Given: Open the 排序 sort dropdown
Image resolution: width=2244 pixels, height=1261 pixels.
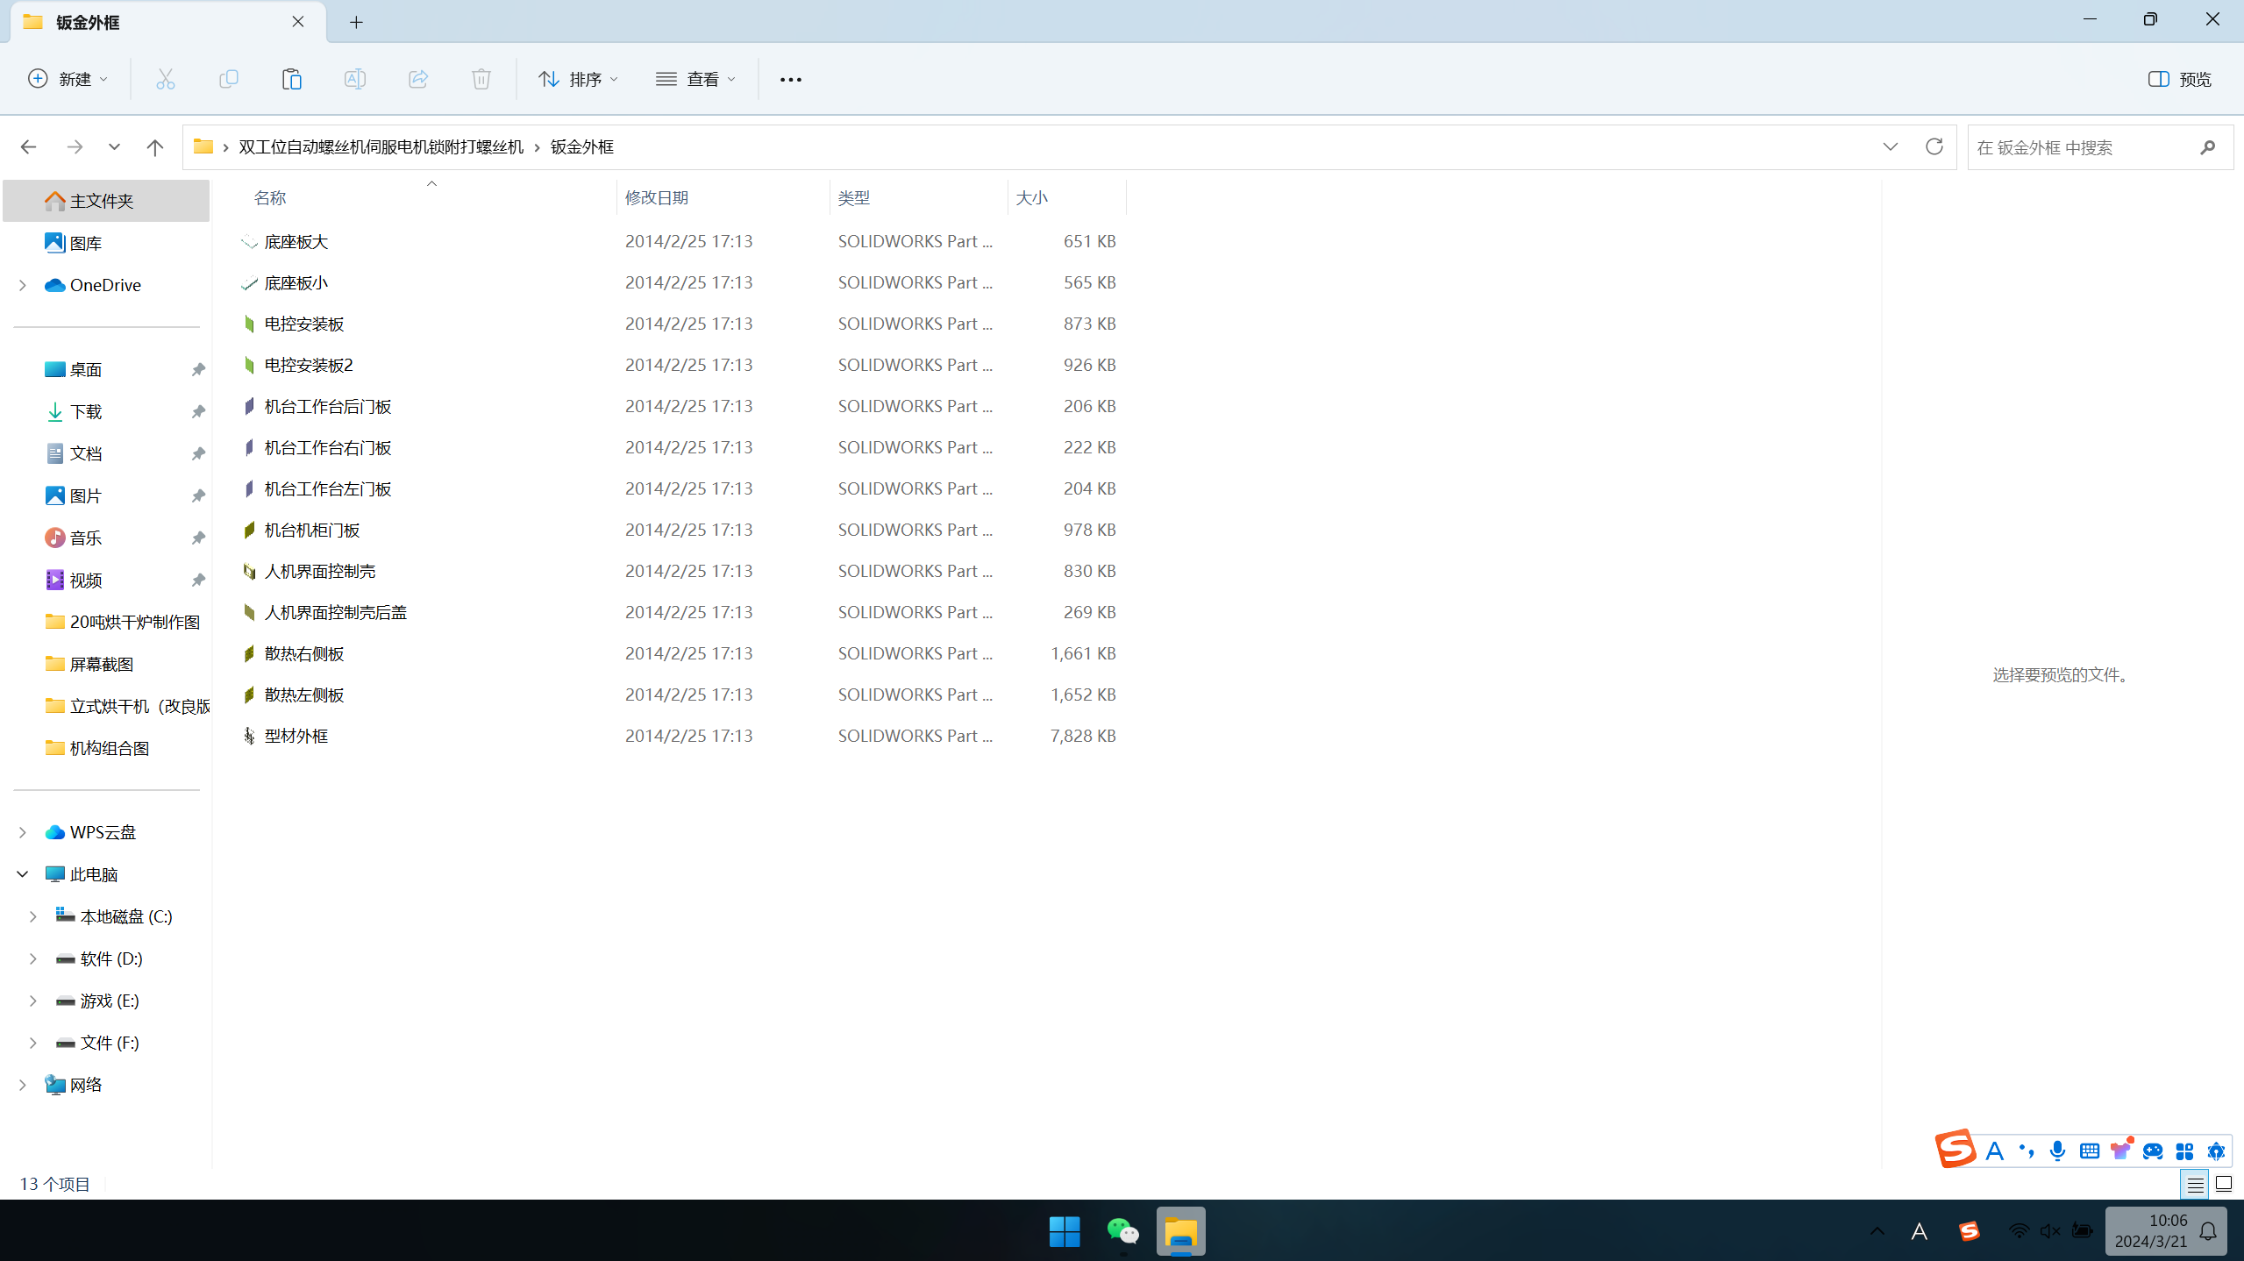Looking at the screenshot, I should click(577, 79).
